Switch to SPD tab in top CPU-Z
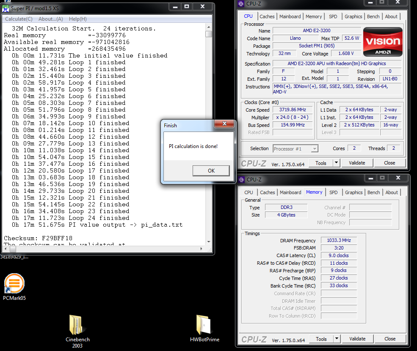417x351 pixels. [333, 16]
